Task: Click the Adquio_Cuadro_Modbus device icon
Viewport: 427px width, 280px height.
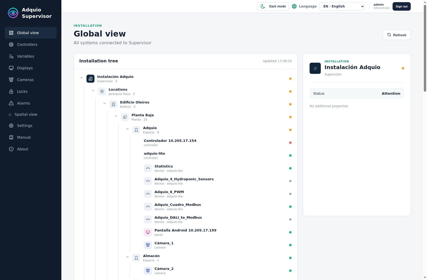Action: pos(148,207)
